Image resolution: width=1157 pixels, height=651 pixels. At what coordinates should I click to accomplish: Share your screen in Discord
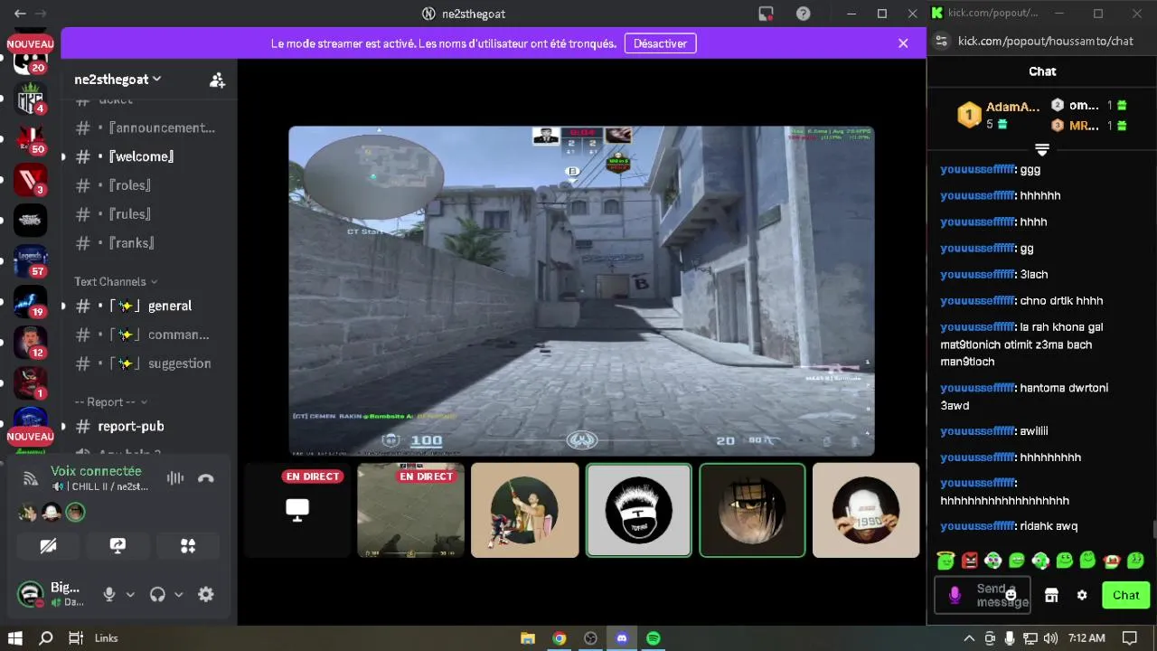(x=118, y=546)
